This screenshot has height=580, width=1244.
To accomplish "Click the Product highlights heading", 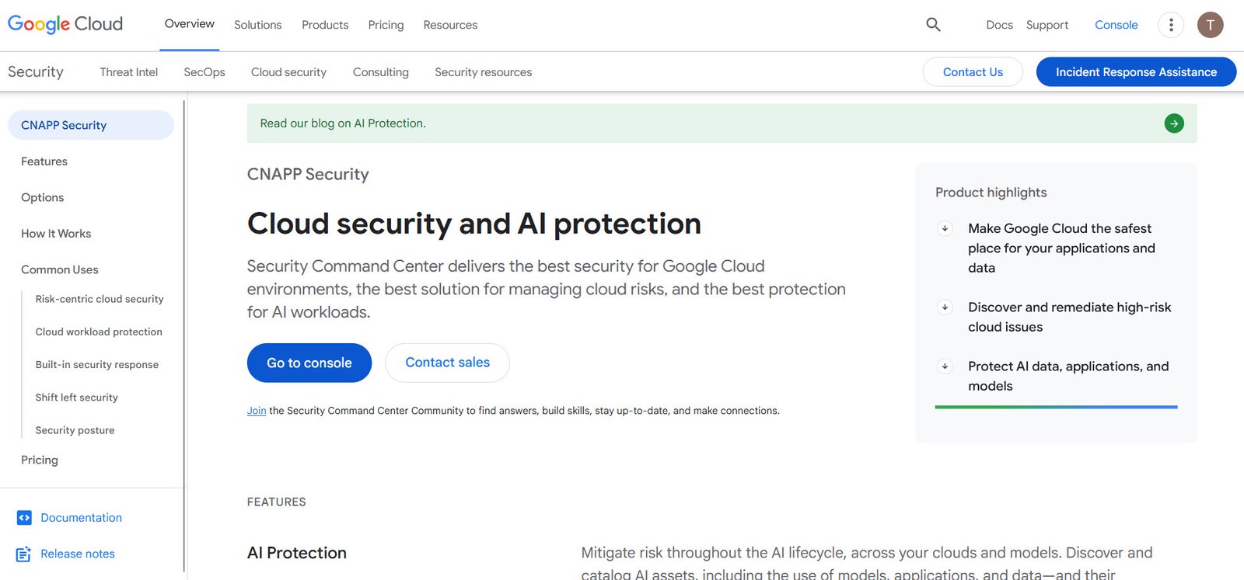I will [x=991, y=193].
